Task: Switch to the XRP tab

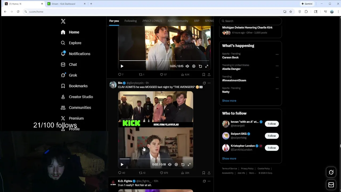Action: [197, 21]
